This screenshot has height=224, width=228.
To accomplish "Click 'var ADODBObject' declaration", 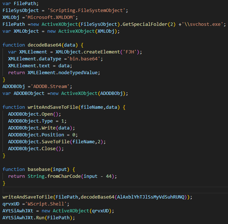I will click(23, 93).
